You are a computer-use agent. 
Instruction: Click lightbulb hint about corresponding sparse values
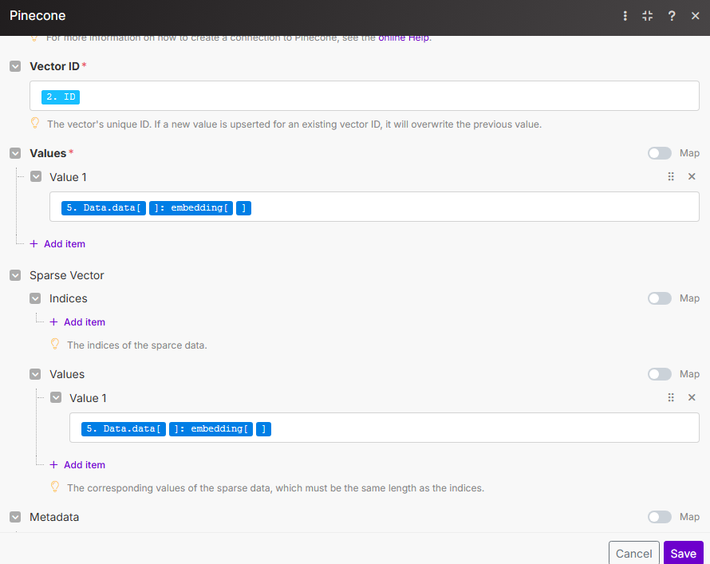(55, 487)
